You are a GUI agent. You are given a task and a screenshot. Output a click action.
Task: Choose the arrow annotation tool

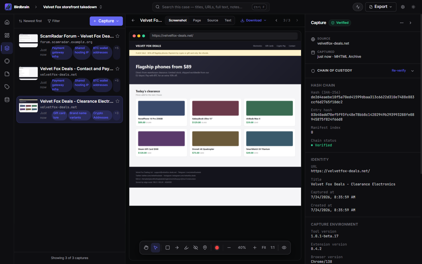177,248
